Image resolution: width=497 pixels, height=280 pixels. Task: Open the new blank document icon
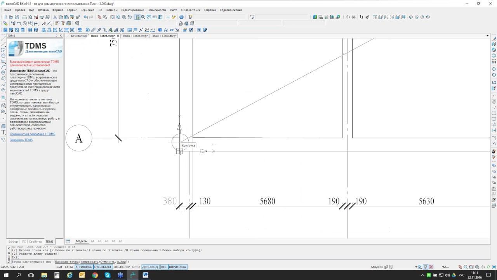pos(5,17)
